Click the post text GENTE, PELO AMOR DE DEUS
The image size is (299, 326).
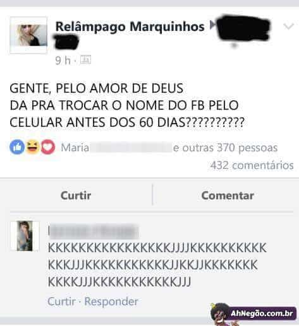tap(96, 88)
